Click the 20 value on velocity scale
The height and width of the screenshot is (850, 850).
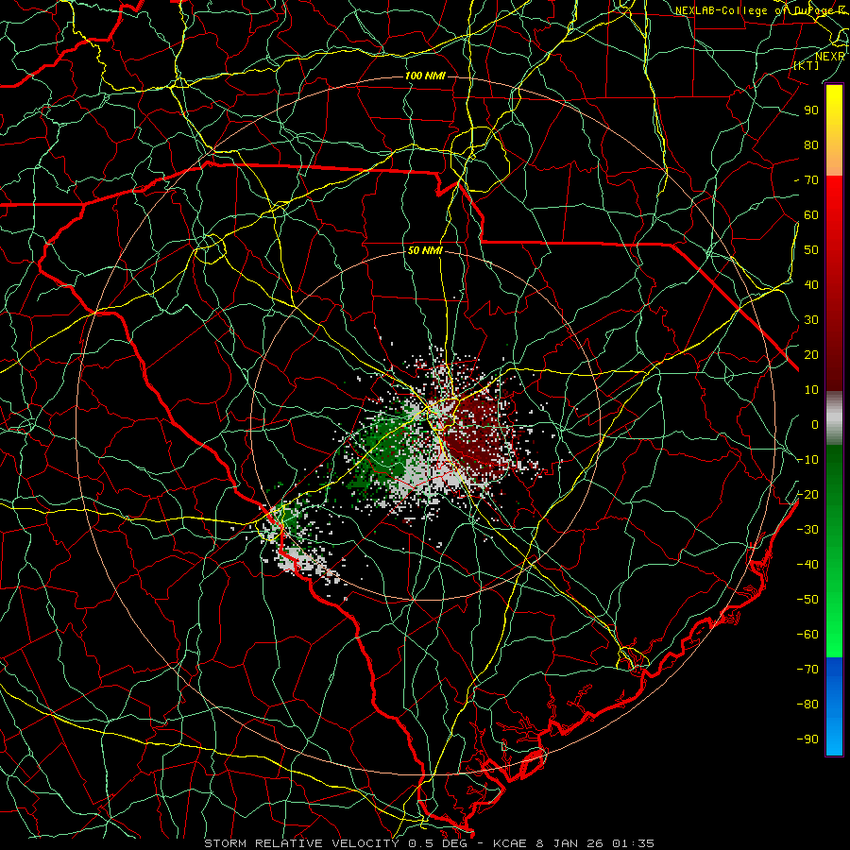point(811,355)
